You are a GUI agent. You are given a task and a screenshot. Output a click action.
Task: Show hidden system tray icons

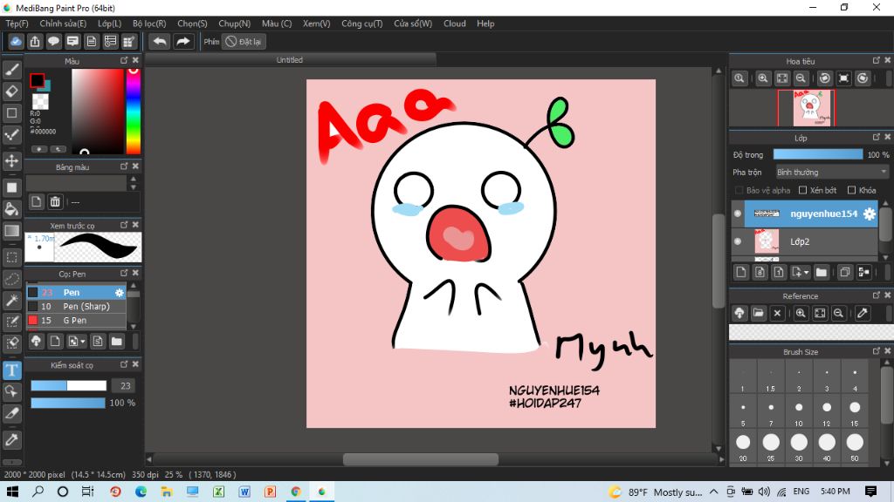click(714, 492)
